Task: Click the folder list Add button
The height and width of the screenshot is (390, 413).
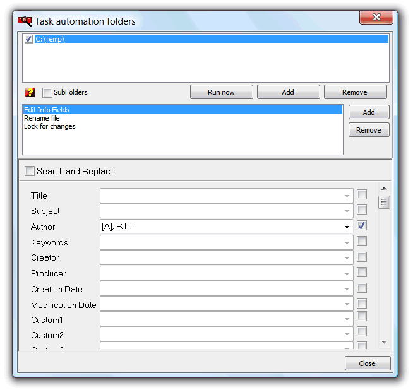Action: point(288,92)
